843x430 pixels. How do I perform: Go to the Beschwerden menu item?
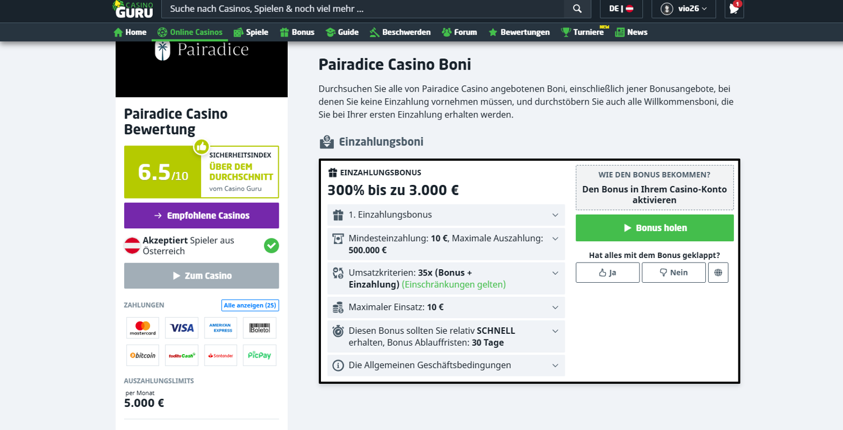(400, 32)
